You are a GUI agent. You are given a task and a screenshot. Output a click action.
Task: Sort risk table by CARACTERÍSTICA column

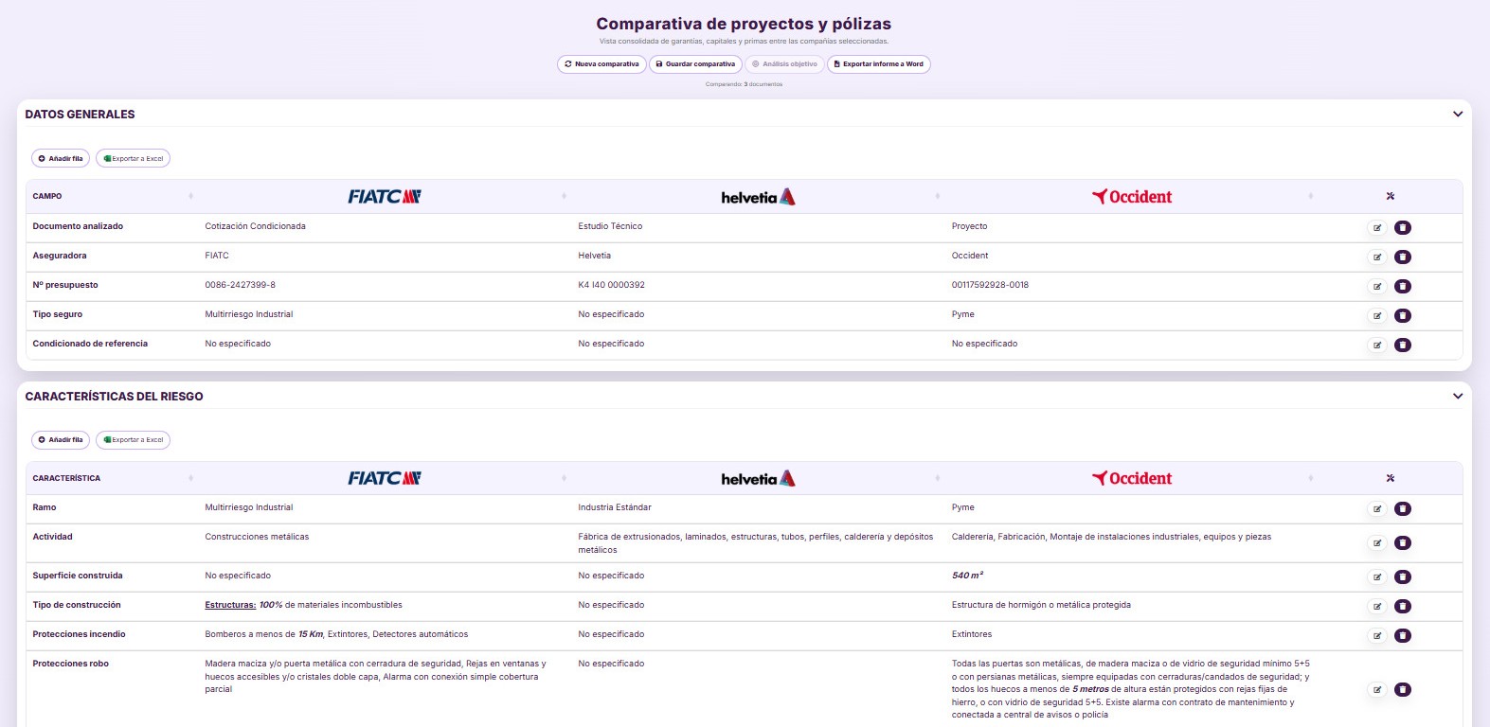click(190, 478)
